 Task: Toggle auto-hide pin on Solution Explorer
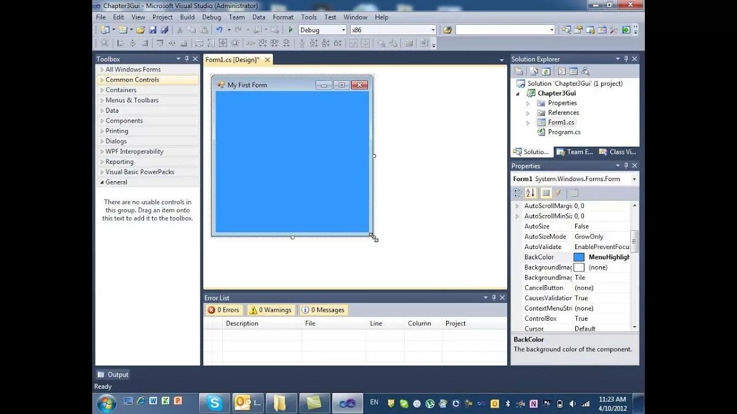pos(626,59)
